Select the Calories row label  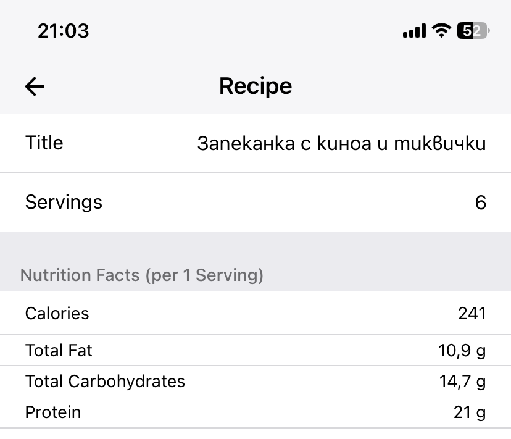[57, 314]
